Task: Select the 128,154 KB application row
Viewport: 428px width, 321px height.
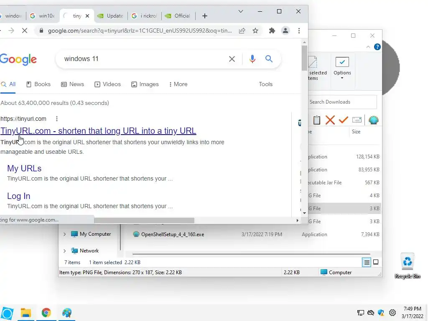Action: [344, 157]
